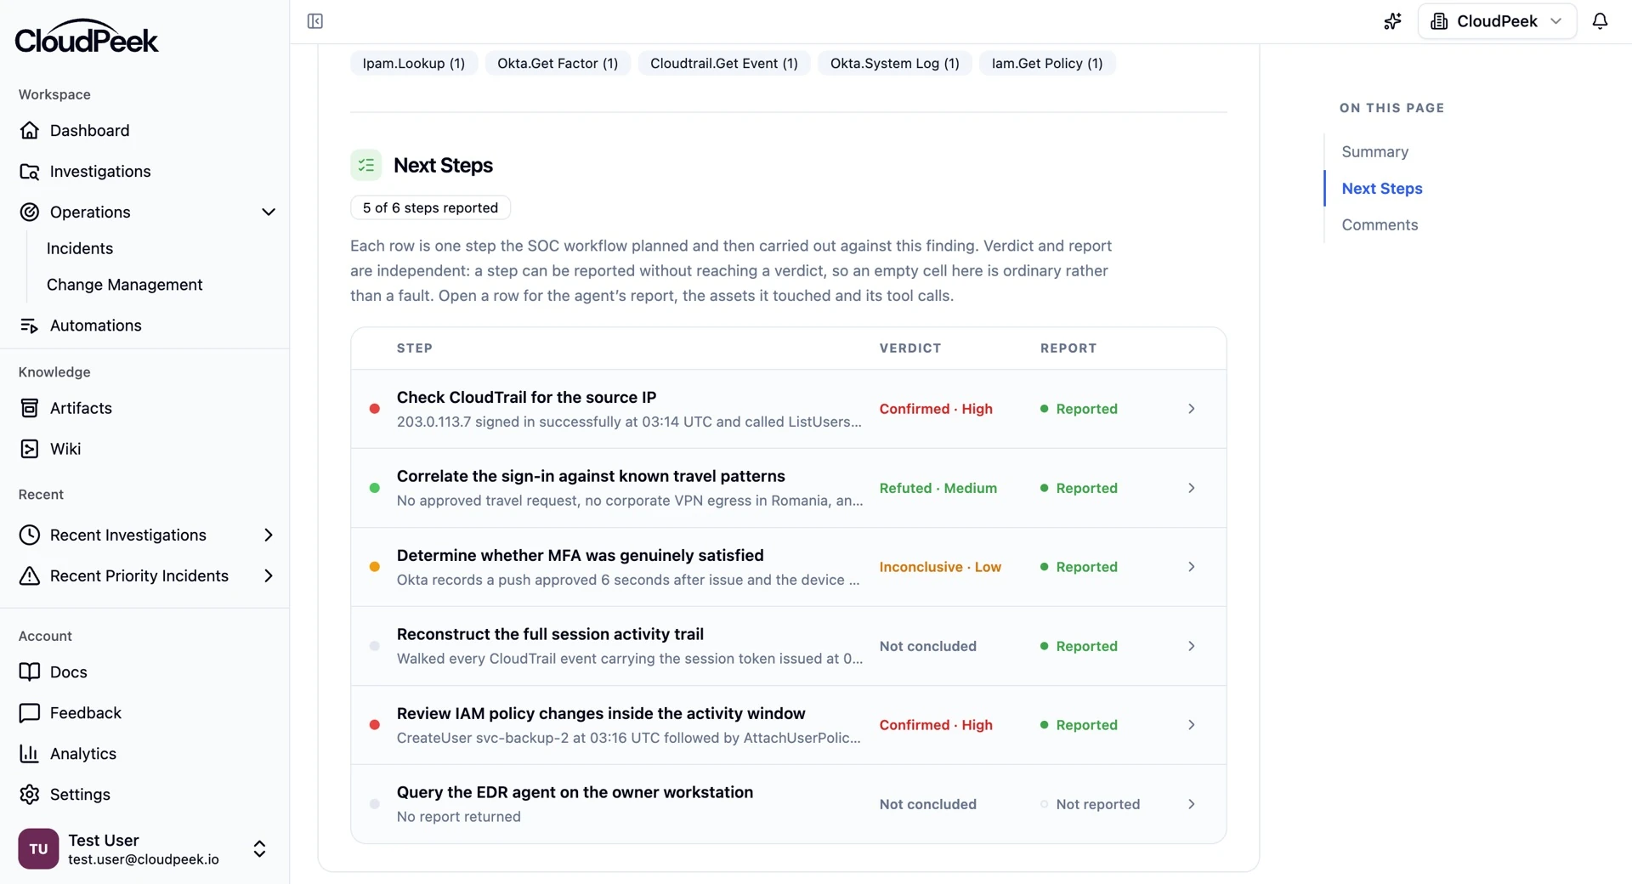Jump to Comments section
The height and width of the screenshot is (884, 1632).
pyautogui.click(x=1380, y=225)
